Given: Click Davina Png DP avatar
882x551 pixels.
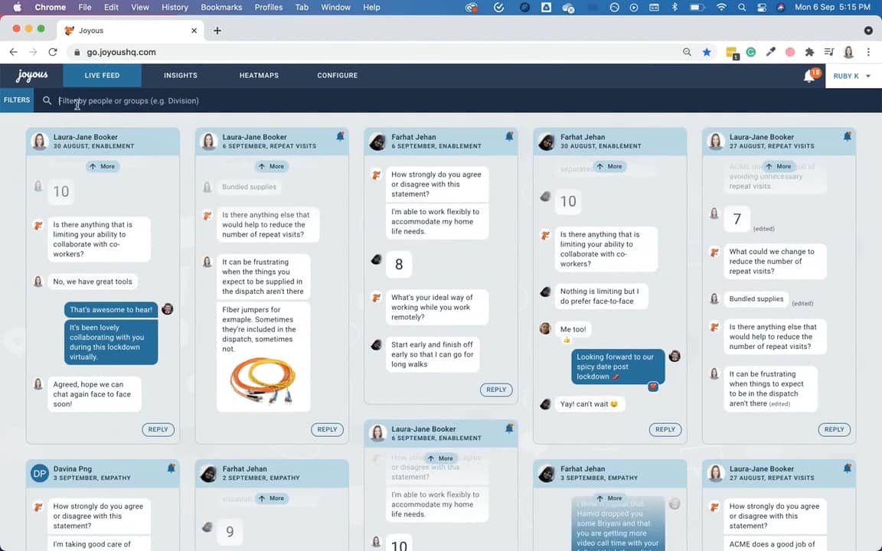Looking at the screenshot, I should pos(39,474).
